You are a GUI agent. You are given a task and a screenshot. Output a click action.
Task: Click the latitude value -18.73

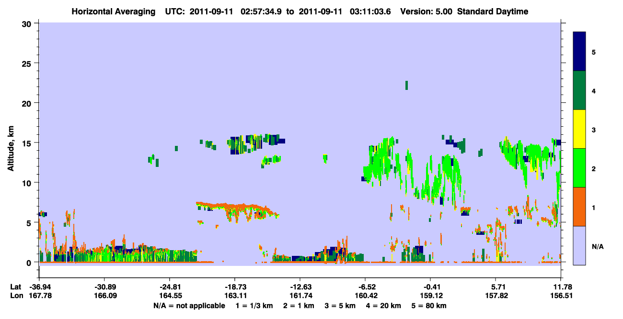point(234,287)
